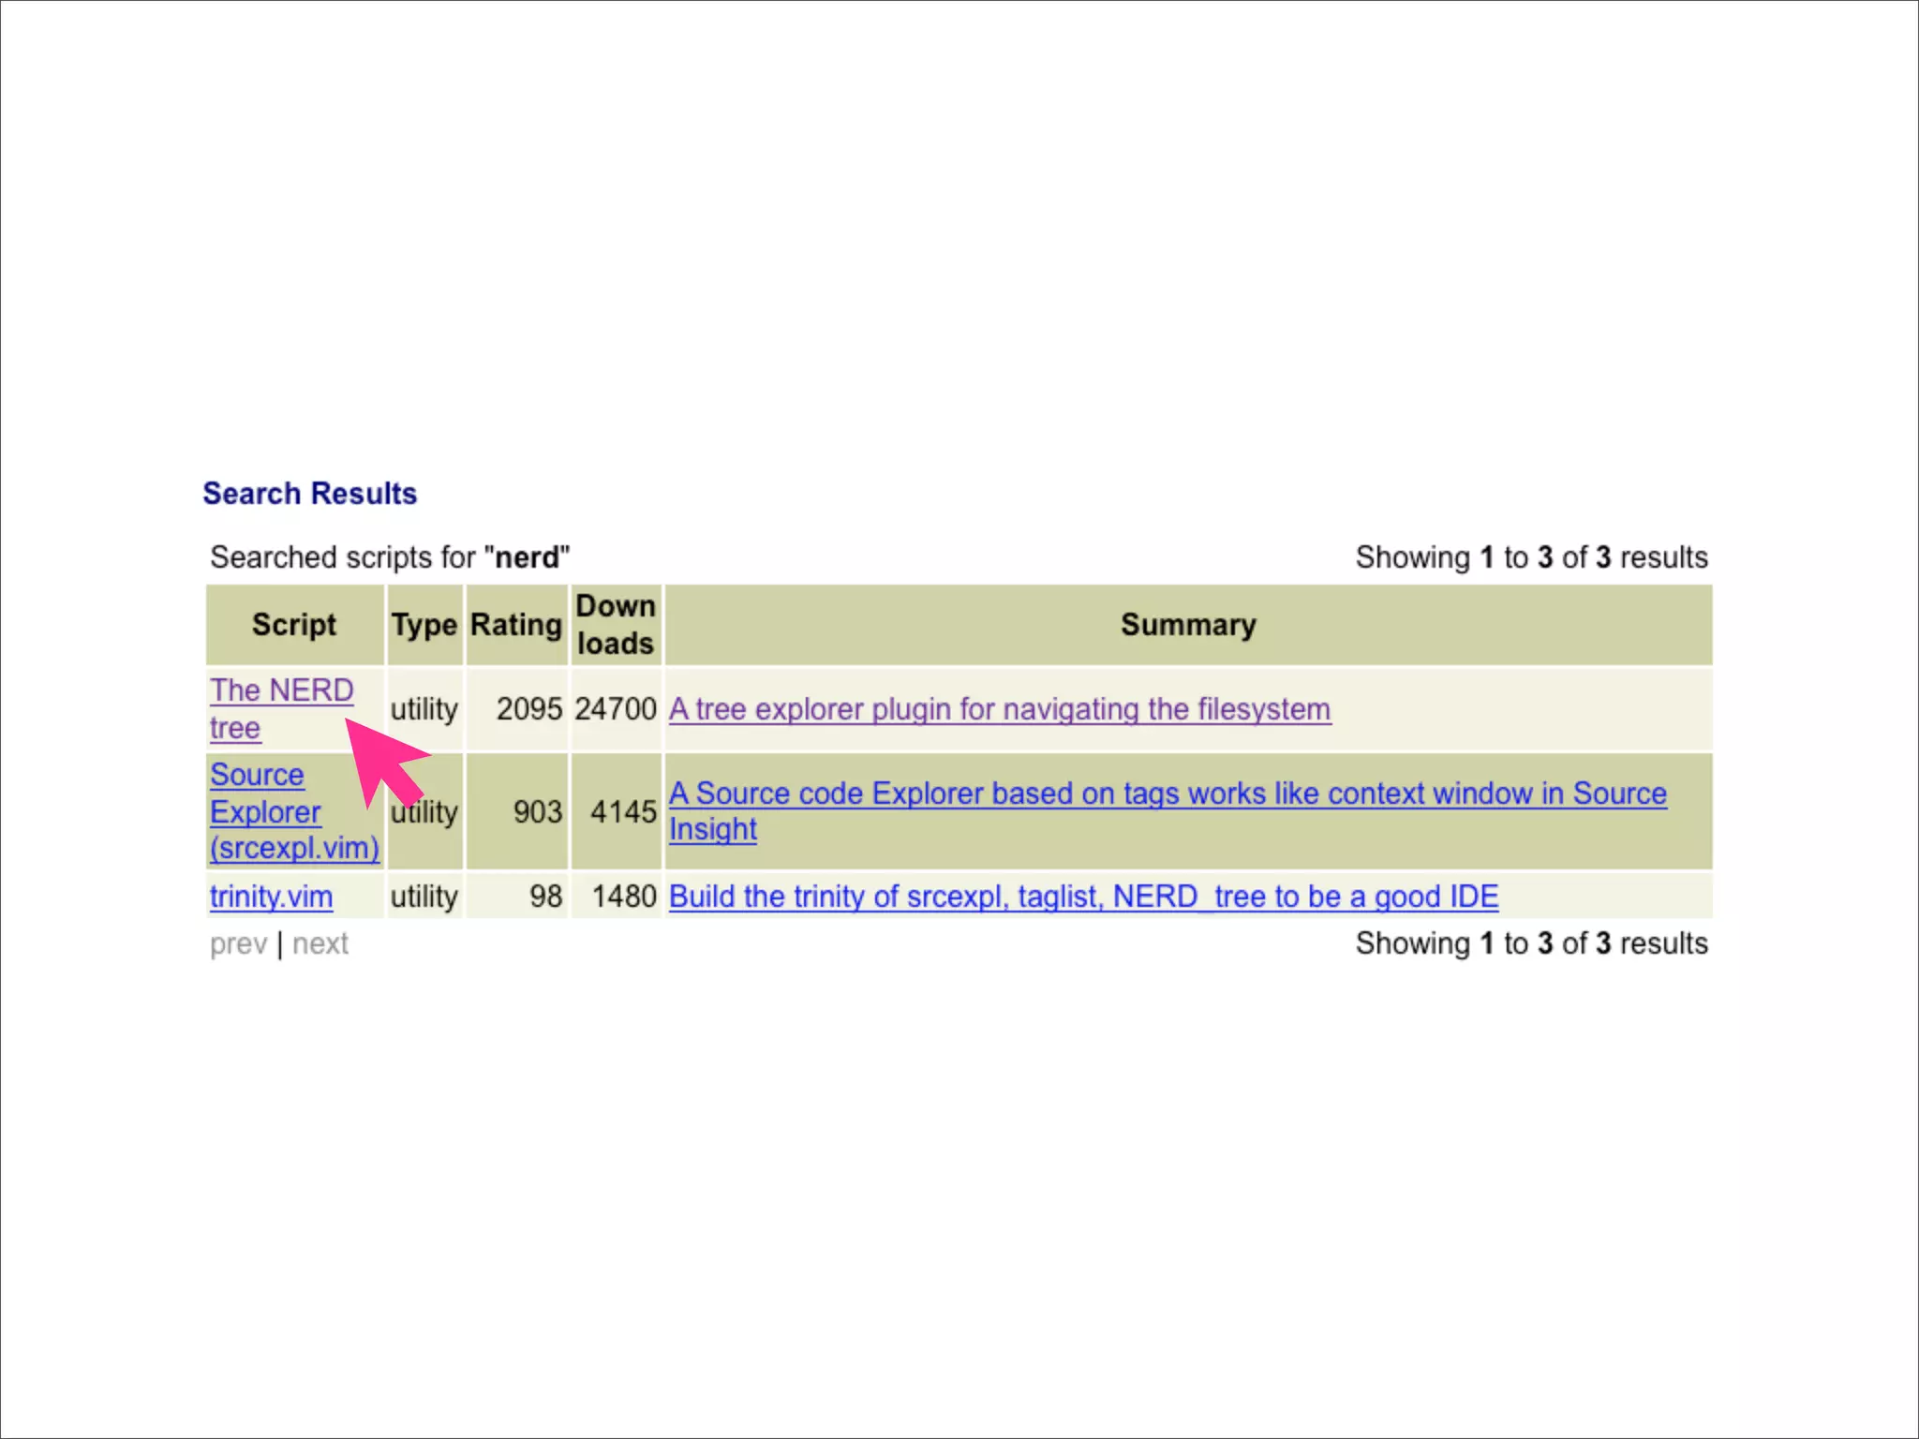Click the Source code Explorer summary link

pyautogui.click(x=1167, y=794)
